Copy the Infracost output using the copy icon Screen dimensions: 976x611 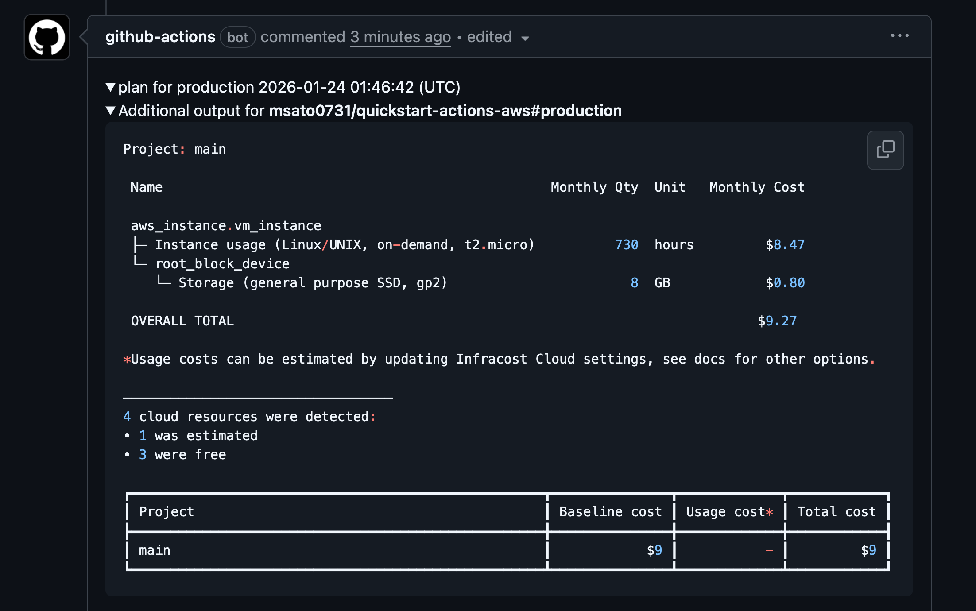[885, 150]
